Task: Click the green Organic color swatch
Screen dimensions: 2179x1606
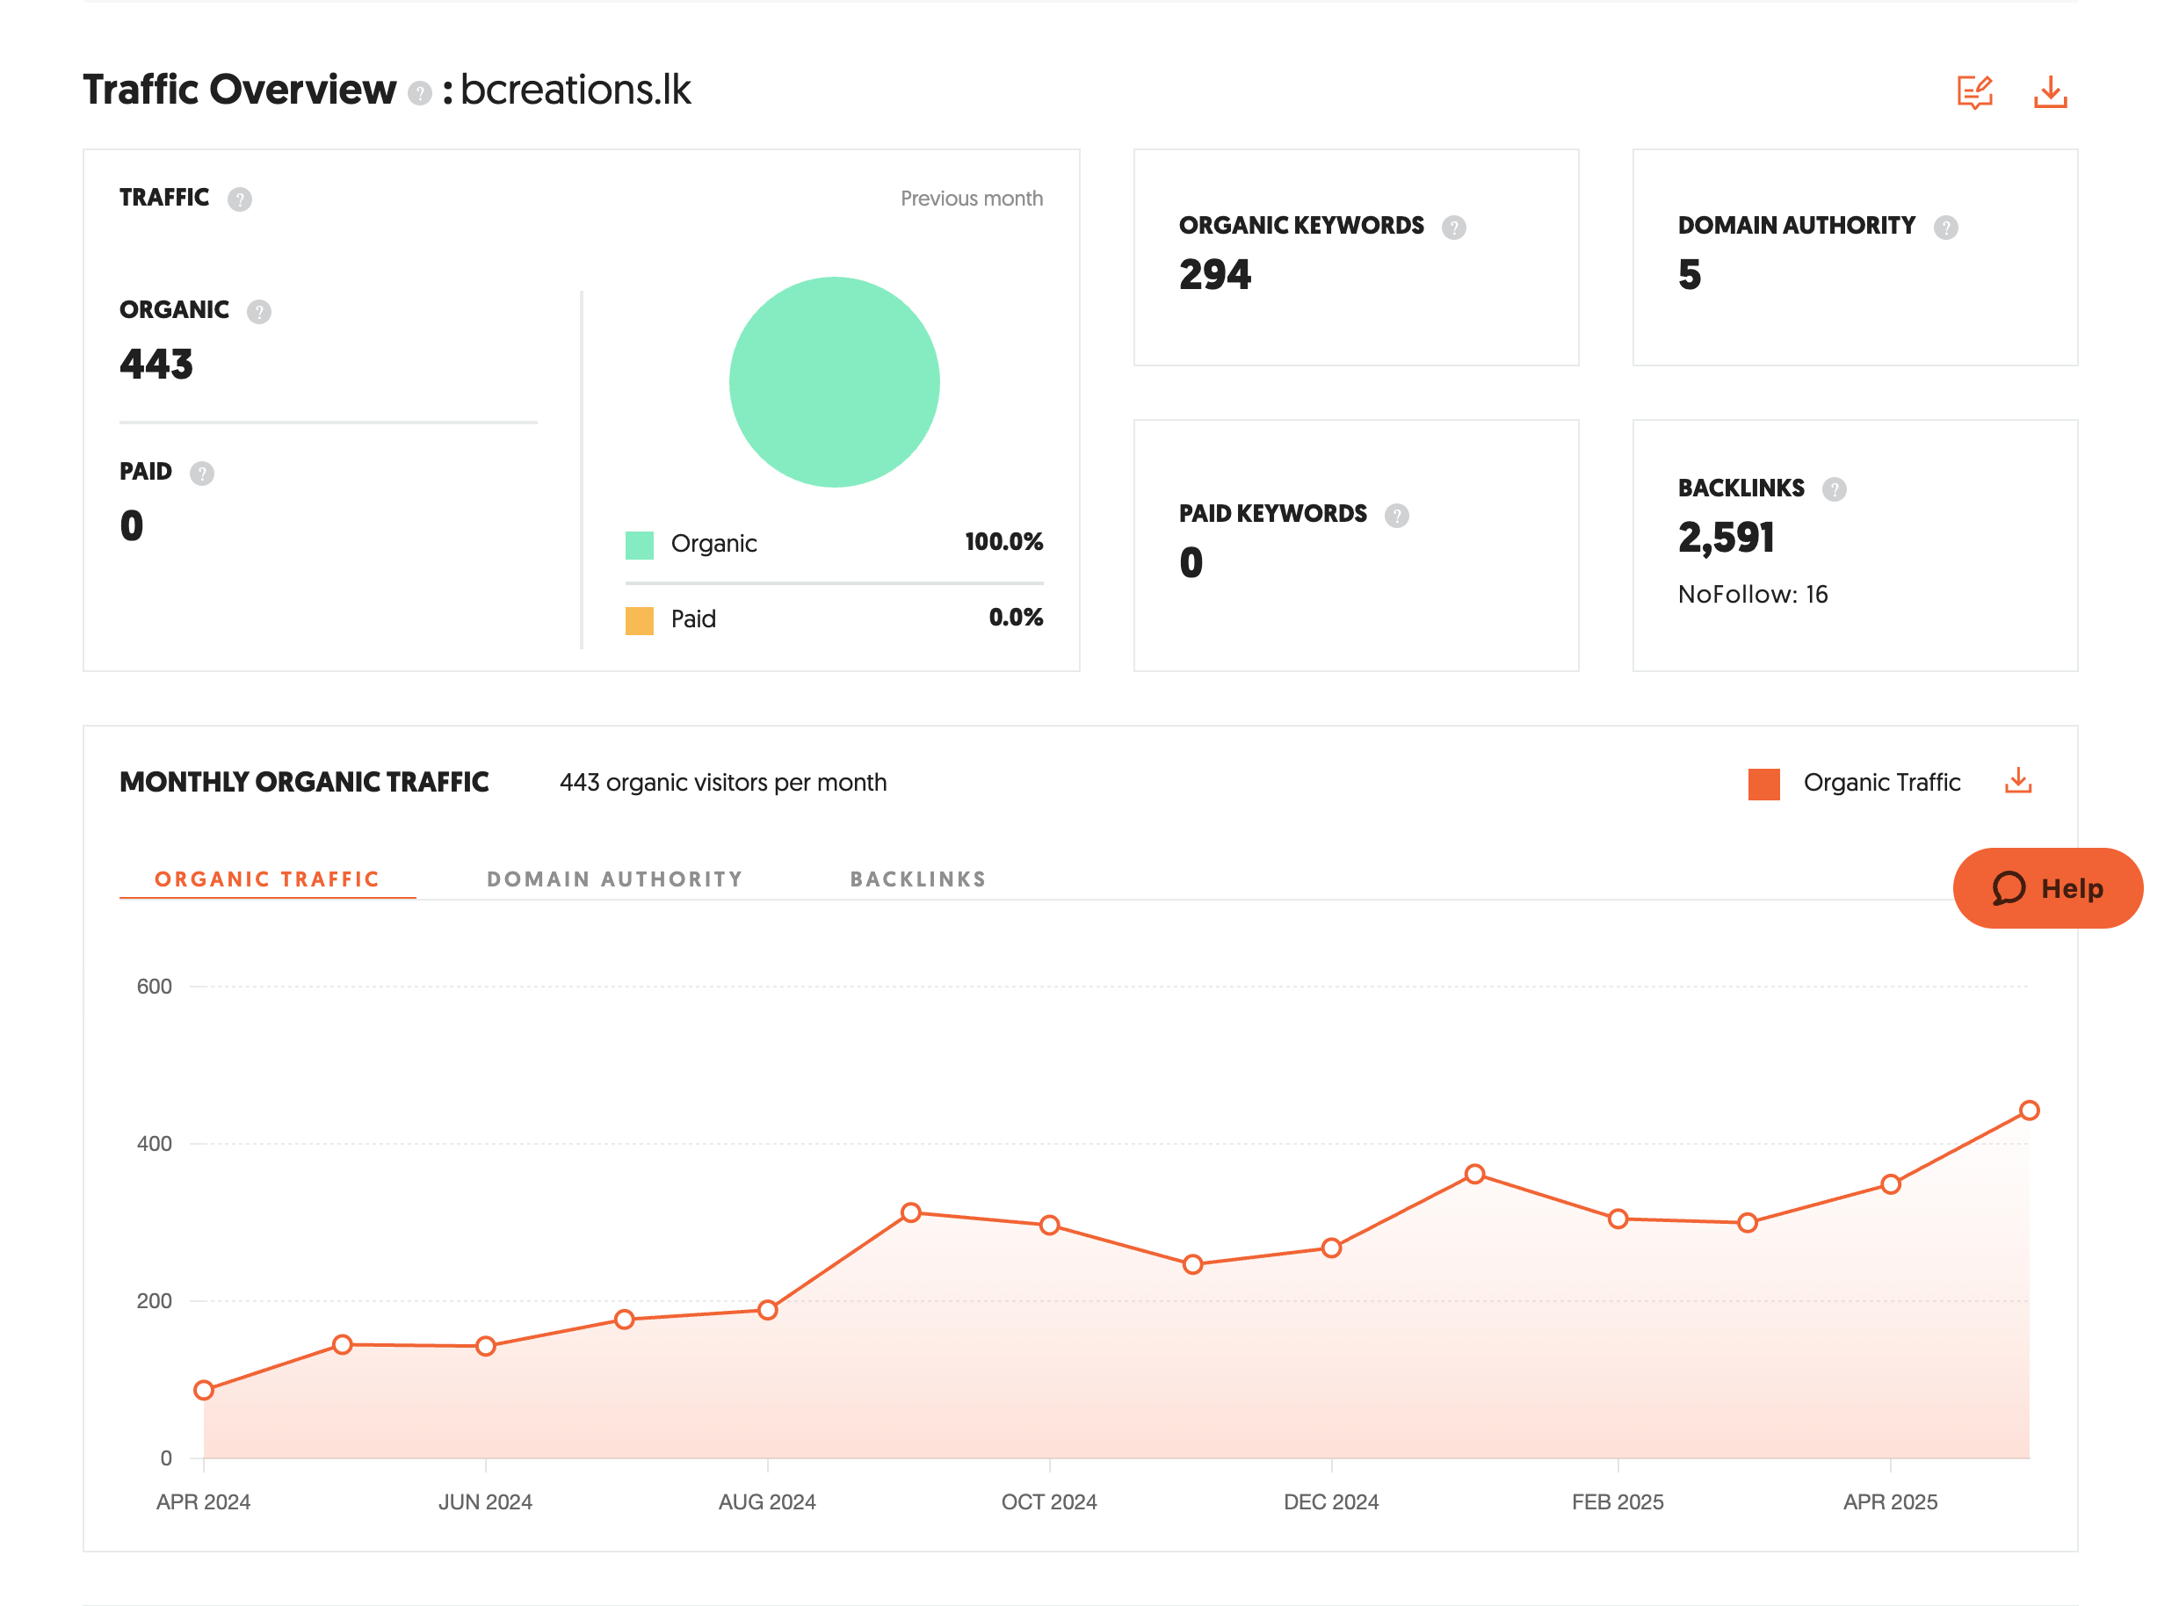Action: tap(639, 542)
